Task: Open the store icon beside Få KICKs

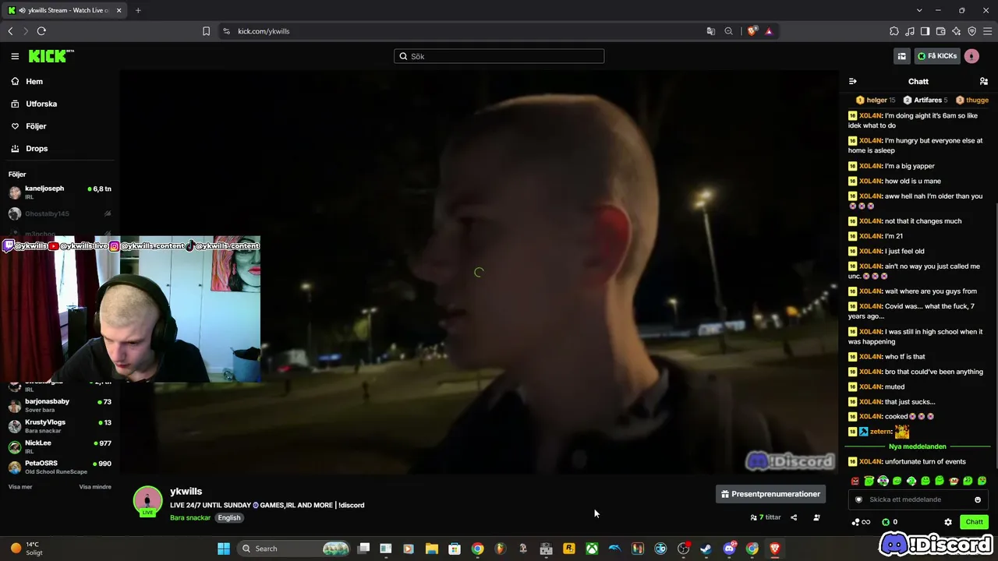Action: [901, 56]
